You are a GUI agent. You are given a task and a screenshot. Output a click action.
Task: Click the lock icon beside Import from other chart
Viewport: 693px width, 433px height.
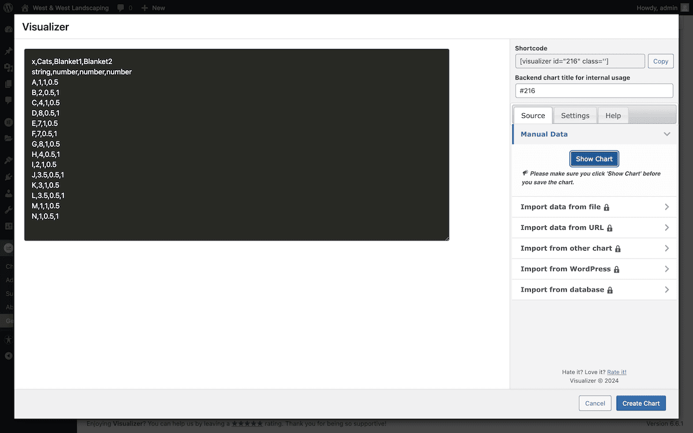(x=618, y=249)
